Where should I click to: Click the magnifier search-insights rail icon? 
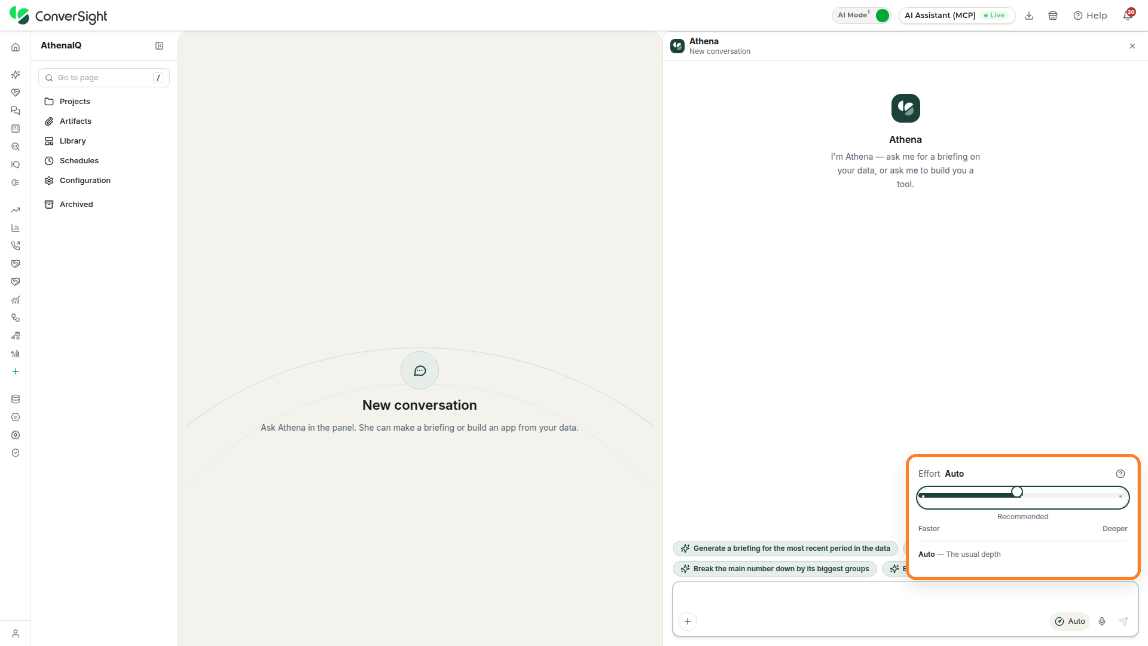tap(16, 147)
